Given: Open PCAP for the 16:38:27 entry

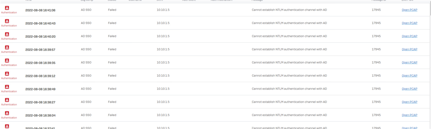Looking at the screenshot, I should 409,102.
